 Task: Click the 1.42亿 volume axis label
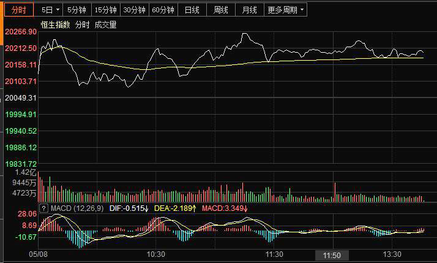(26, 172)
